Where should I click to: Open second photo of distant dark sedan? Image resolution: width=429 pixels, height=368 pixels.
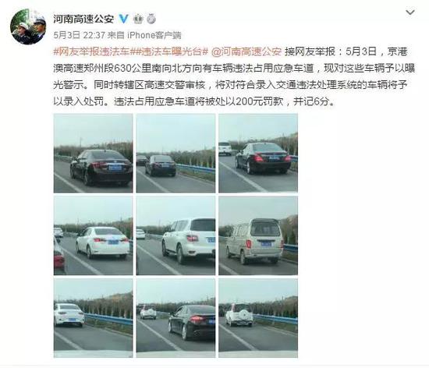pos(175,153)
